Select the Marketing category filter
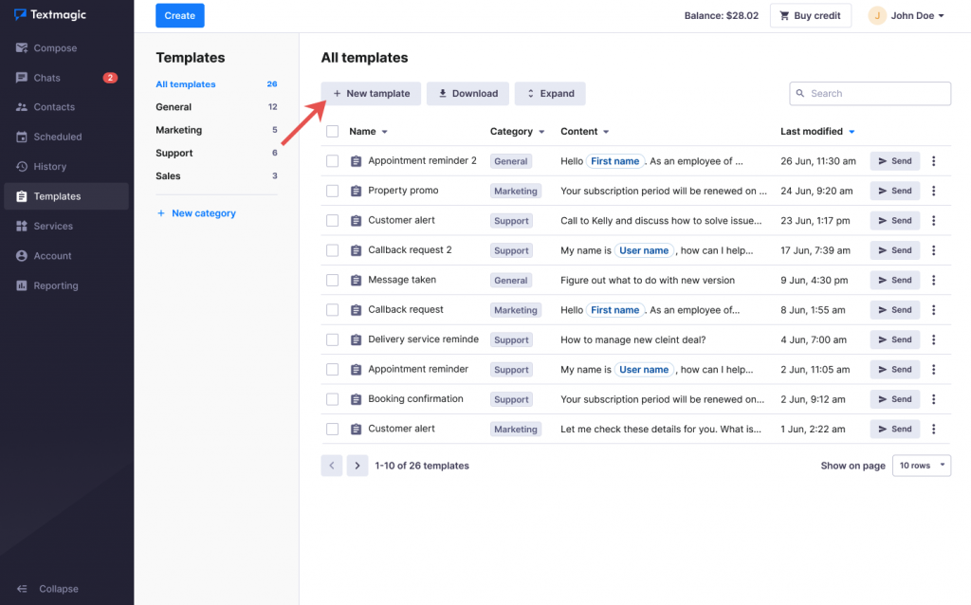The image size is (971, 605). click(x=178, y=130)
